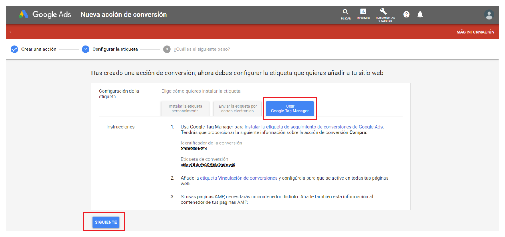Click the Identificador de la conversión label
This screenshot has height=237, width=505.
click(x=211, y=143)
